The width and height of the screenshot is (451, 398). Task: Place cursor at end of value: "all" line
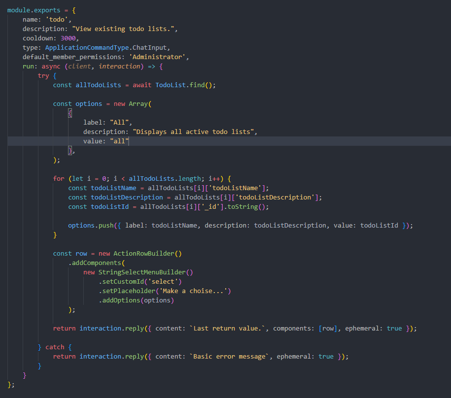[129, 141]
